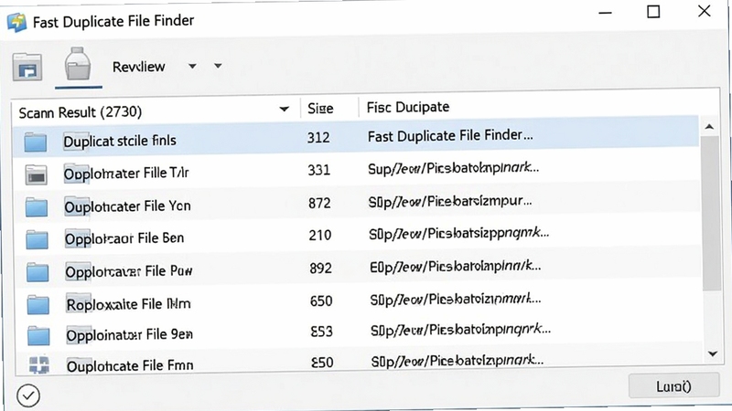This screenshot has width=732, height=411.
Task: Click path cell in the 872 row
Action: (x=449, y=202)
